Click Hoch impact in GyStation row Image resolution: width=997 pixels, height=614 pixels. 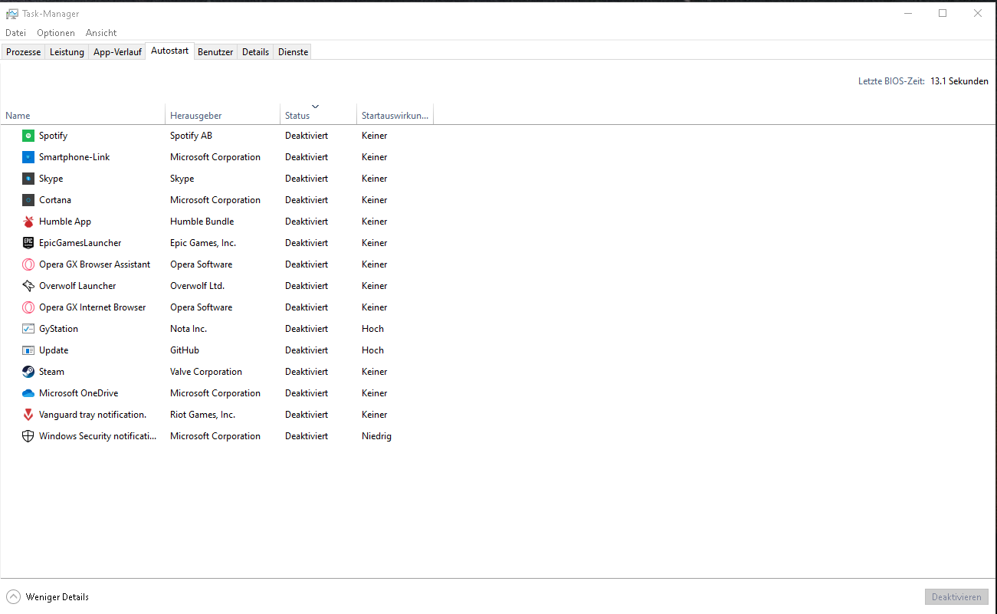[373, 329]
